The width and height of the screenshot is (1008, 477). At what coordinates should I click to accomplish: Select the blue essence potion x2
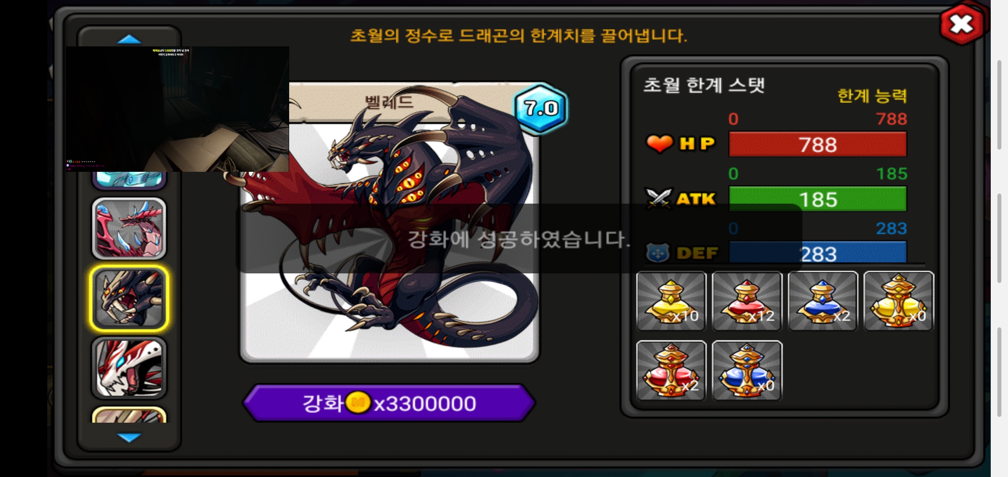pyautogui.click(x=823, y=301)
